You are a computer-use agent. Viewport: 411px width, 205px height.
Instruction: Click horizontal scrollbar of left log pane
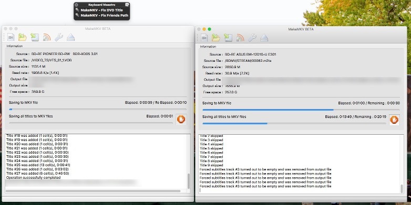pyautogui.click(x=93, y=191)
